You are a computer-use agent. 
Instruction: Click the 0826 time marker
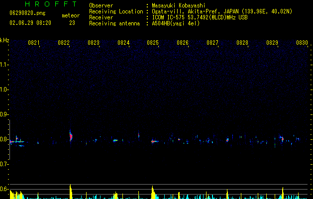[x=183, y=43]
